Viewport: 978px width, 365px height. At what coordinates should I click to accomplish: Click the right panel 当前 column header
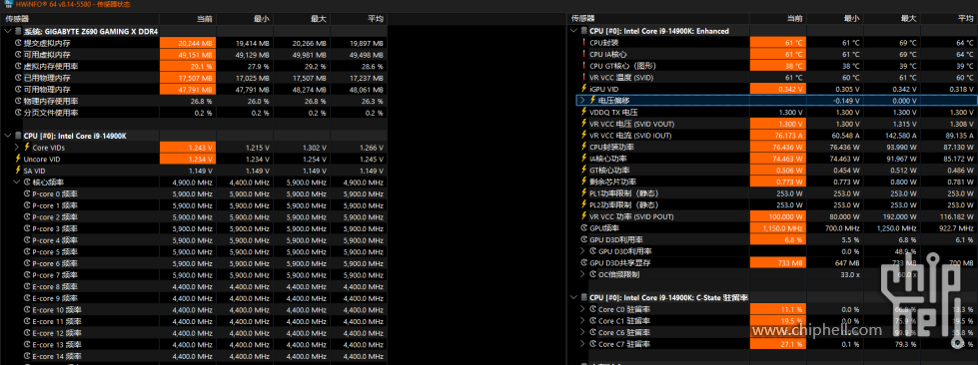click(x=778, y=19)
